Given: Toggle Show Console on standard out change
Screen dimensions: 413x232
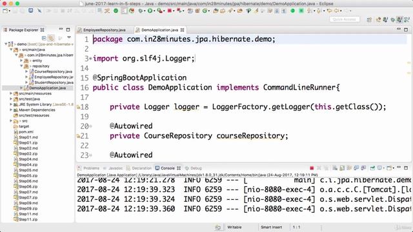Looking at the screenshot, I should click(x=356, y=168).
